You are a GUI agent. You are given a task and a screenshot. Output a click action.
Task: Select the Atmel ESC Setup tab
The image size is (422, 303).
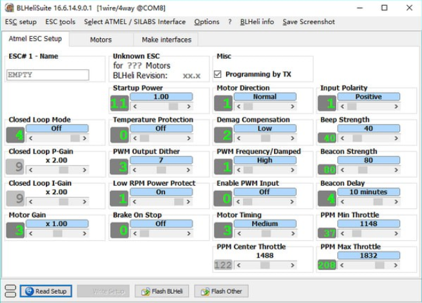(36, 39)
